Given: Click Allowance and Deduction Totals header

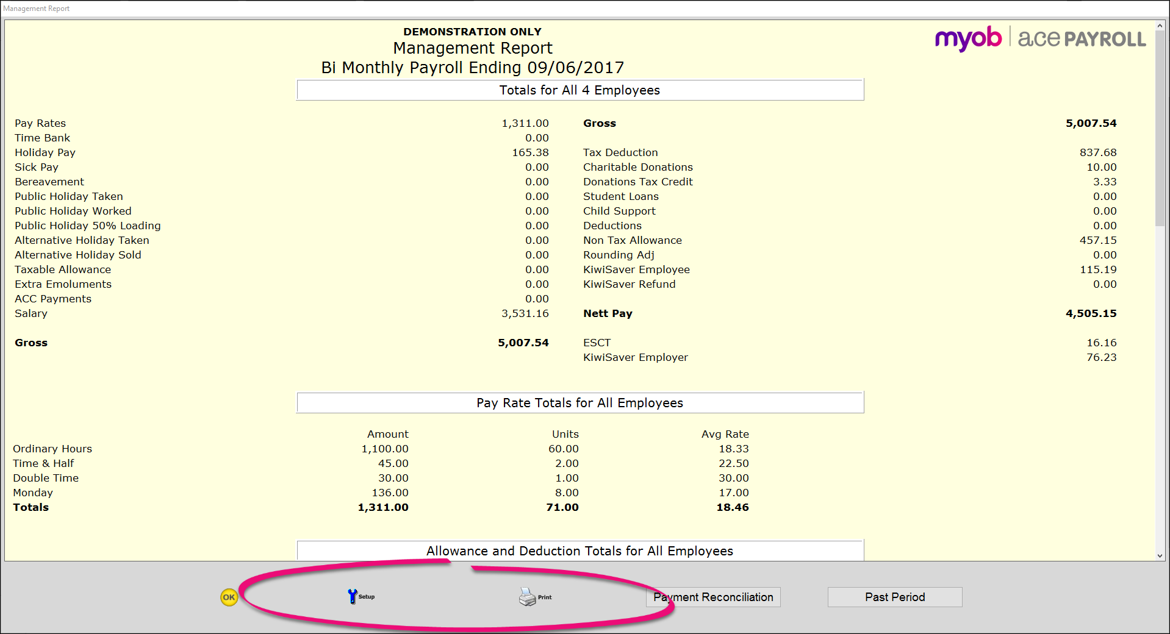Looking at the screenshot, I should point(580,551).
